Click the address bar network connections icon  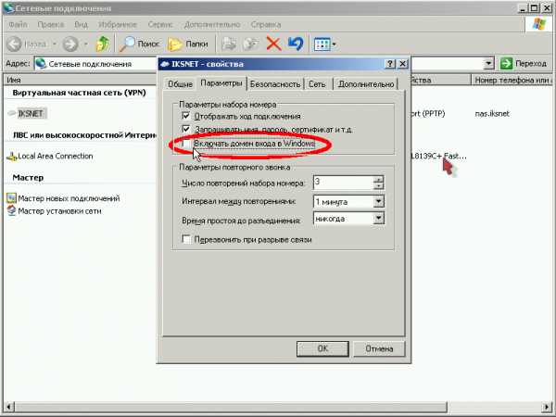(41, 64)
